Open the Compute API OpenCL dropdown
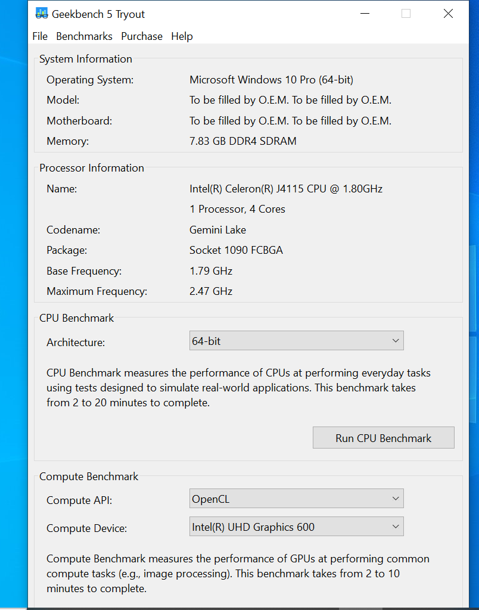 pyautogui.click(x=296, y=499)
